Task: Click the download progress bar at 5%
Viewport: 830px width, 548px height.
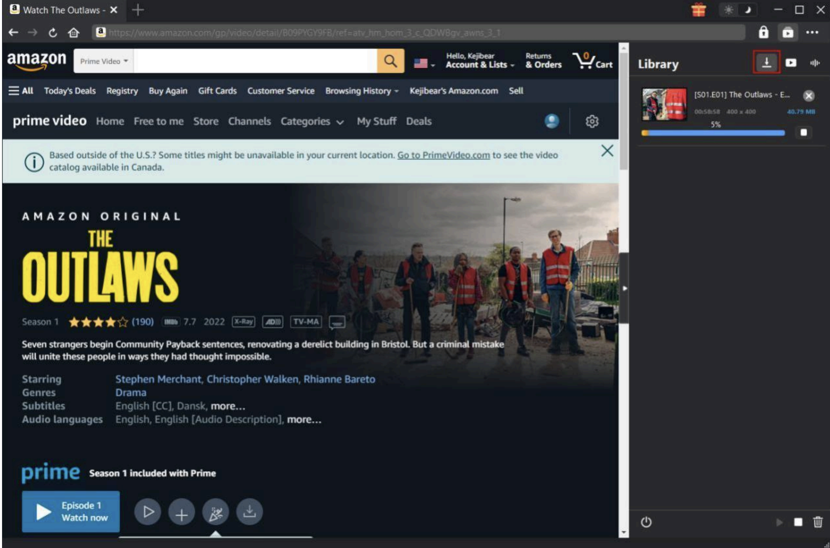Action: coord(712,133)
